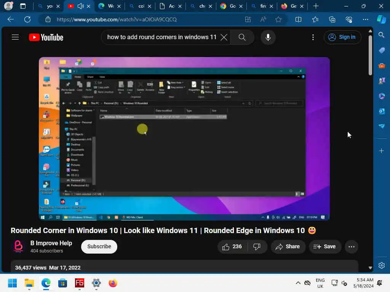Refresh the YouTube page
The image size is (390, 292).
point(27,19)
